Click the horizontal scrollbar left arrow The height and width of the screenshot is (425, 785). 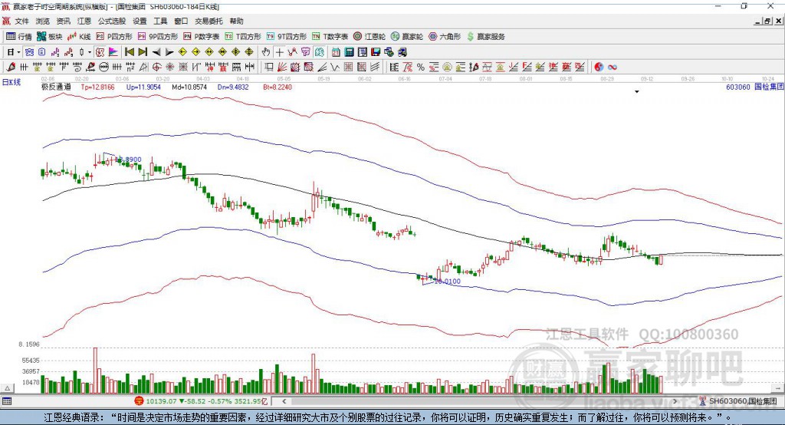pyautogui.click(x=284, y=401)
